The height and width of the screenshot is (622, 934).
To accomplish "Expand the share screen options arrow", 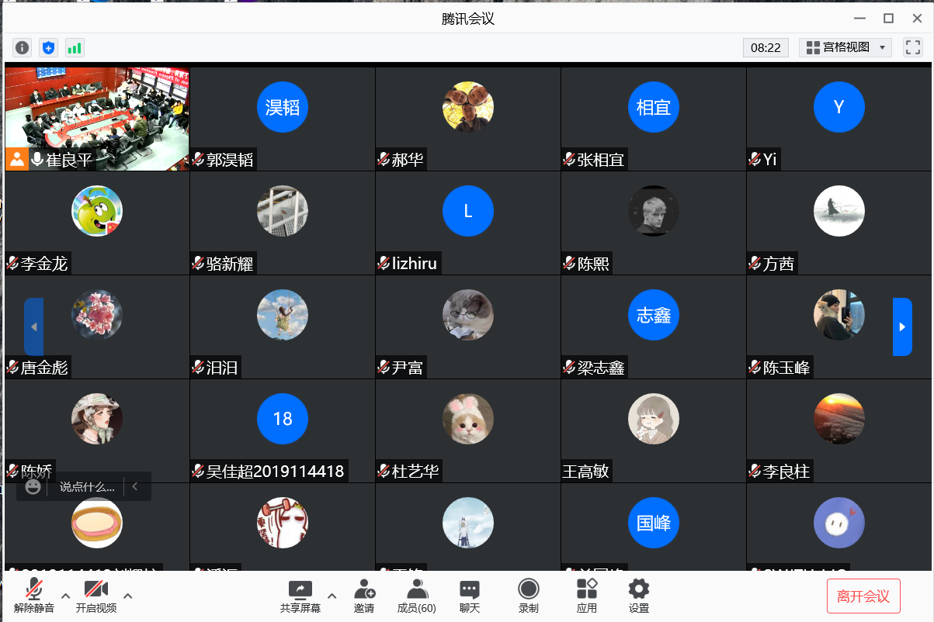I will 332,596.
